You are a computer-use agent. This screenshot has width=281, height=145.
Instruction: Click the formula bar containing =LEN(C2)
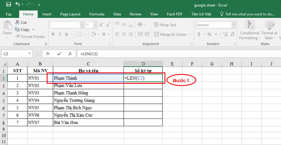click(x=179, y=54)
